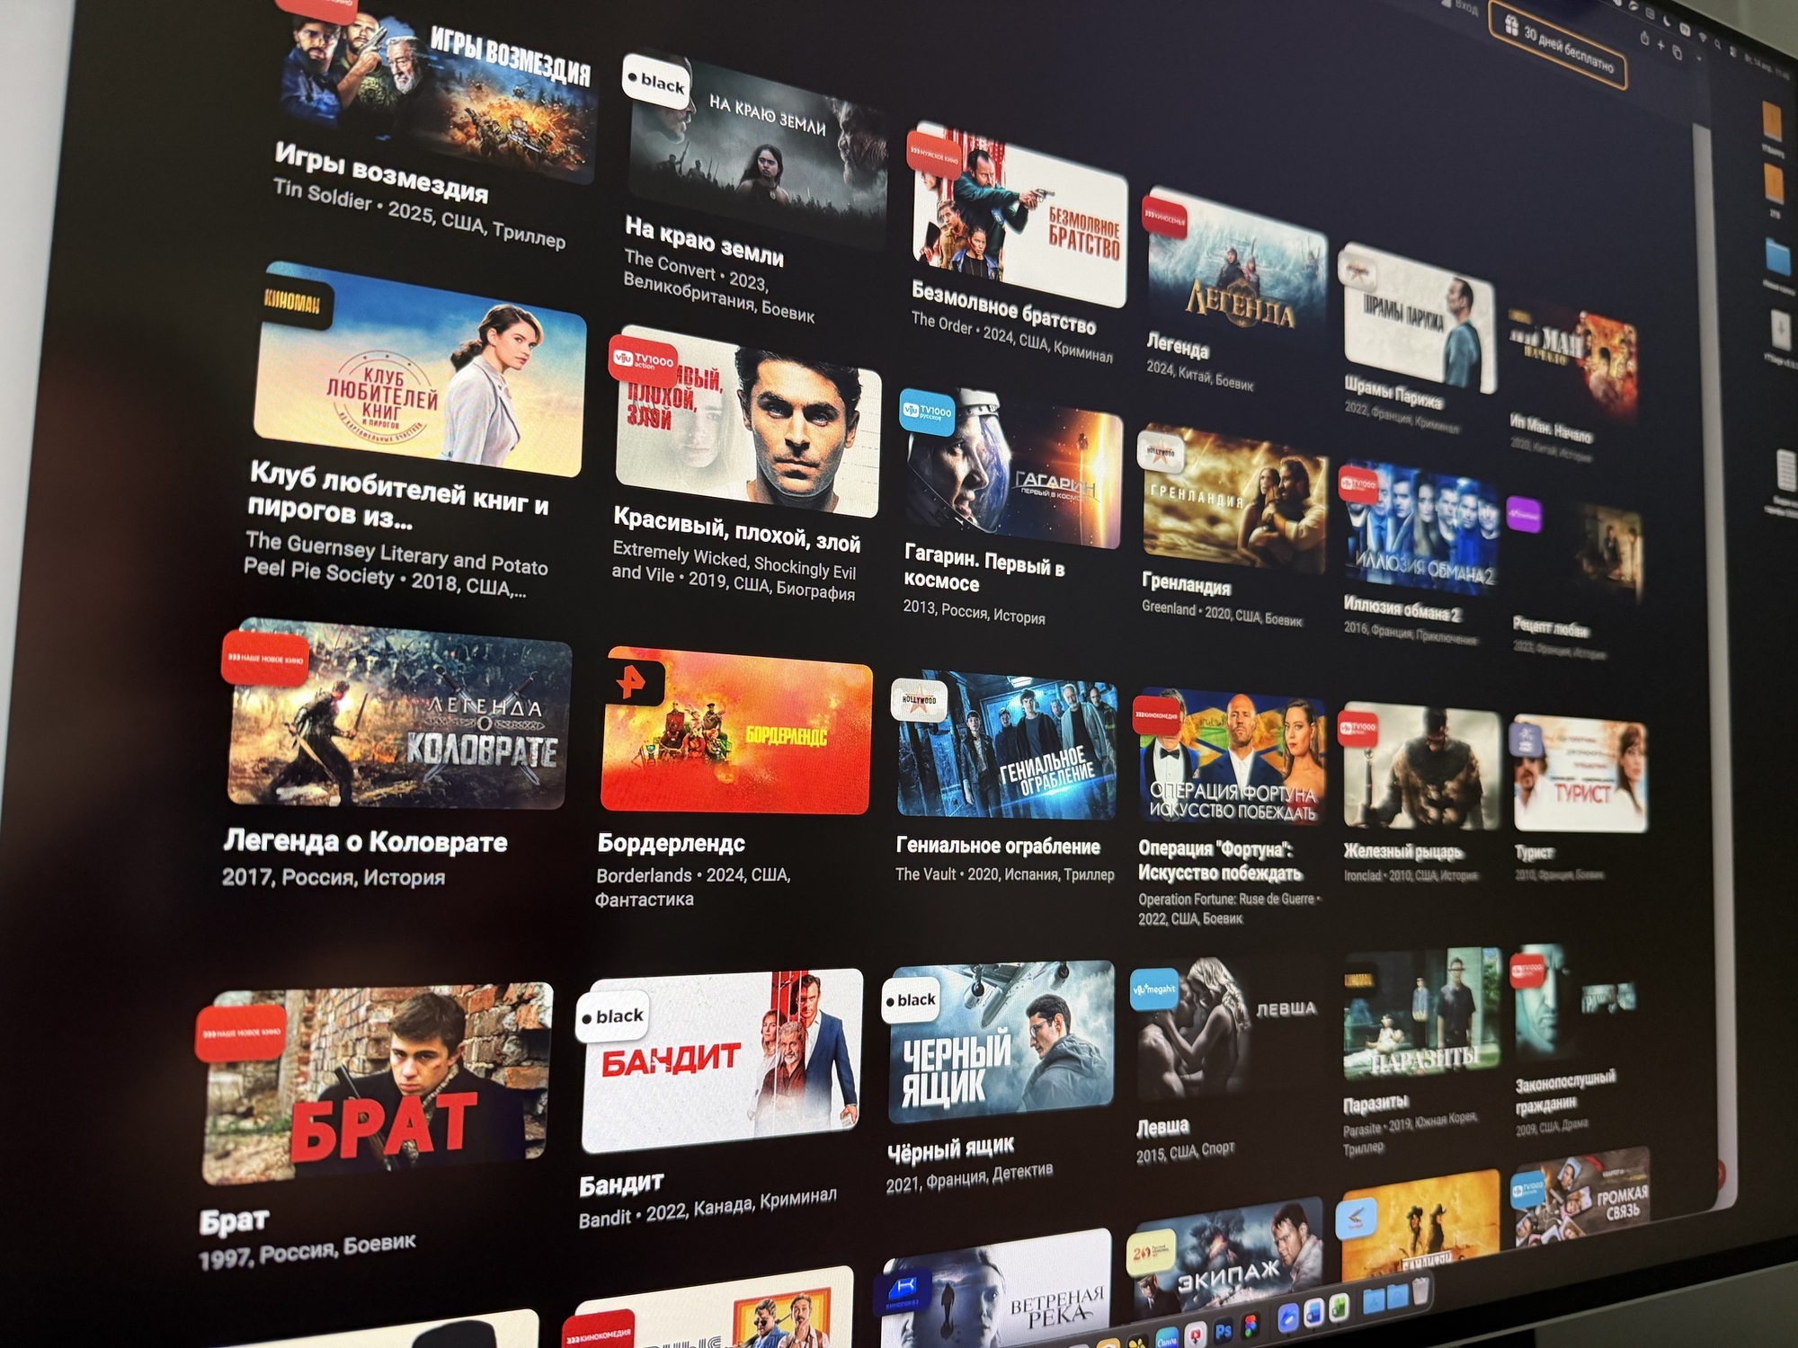Click the black badge on Чёрный ящик
The height and width of the screenshot is (1348, 1798).
(x=911, y=1000)
